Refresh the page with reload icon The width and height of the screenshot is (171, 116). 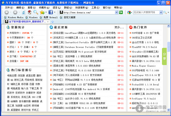(x=24, y=13)
